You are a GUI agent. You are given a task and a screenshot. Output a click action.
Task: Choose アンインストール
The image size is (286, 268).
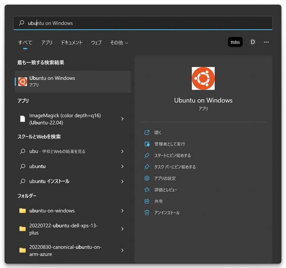pos(167,213)
